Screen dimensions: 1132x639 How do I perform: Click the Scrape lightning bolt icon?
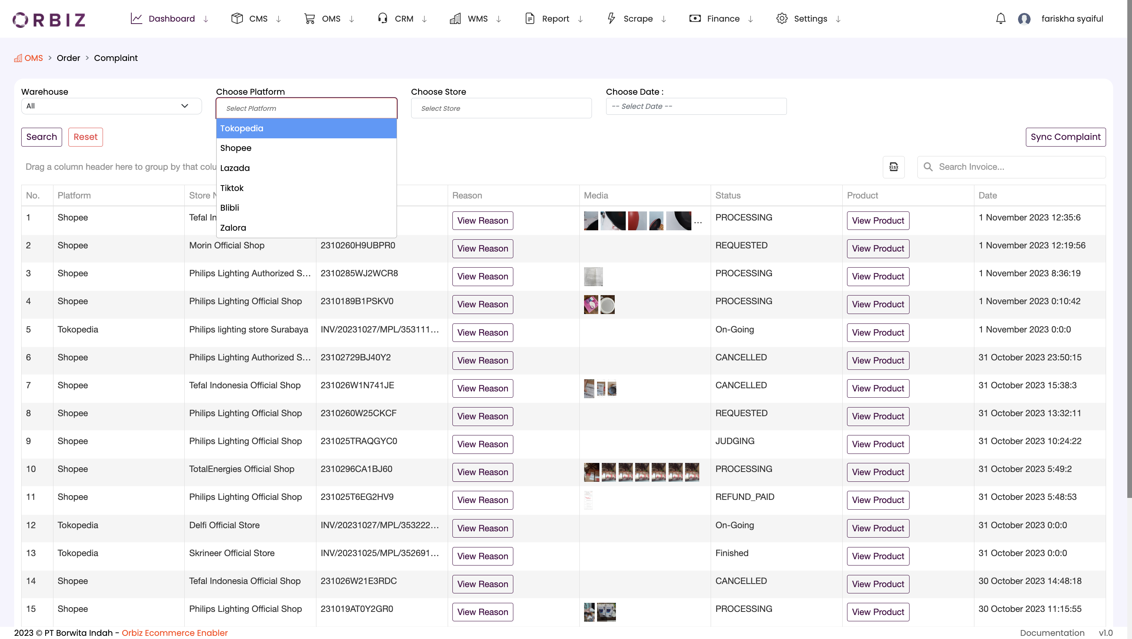[611, 18]
